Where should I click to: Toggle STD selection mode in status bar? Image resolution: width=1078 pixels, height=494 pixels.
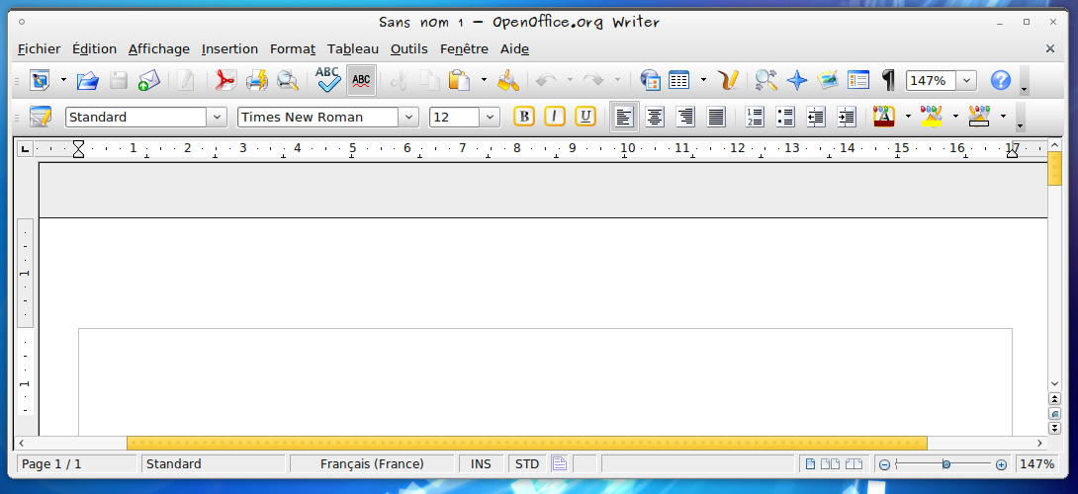click(x=527, y=463)
